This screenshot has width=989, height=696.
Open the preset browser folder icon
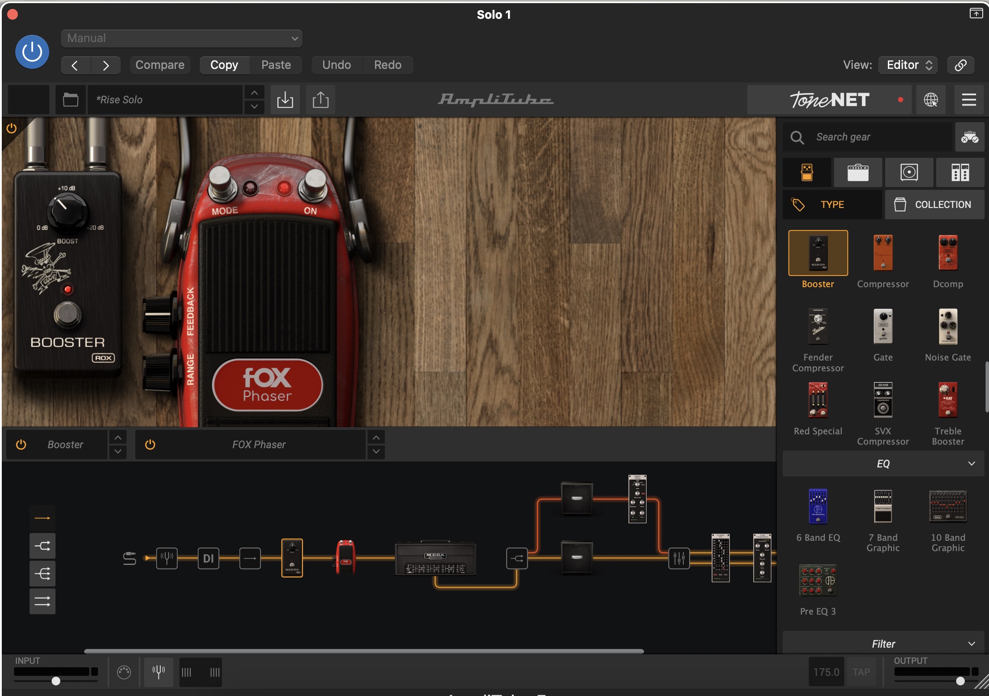[x=70, y=99]
